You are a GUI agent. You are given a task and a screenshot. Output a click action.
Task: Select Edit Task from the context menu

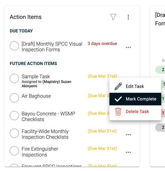coord(135,86)
